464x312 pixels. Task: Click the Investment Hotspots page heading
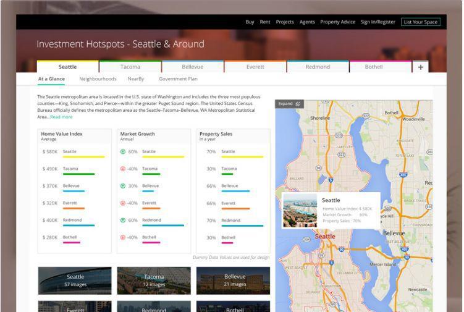[x=120, y=44]
